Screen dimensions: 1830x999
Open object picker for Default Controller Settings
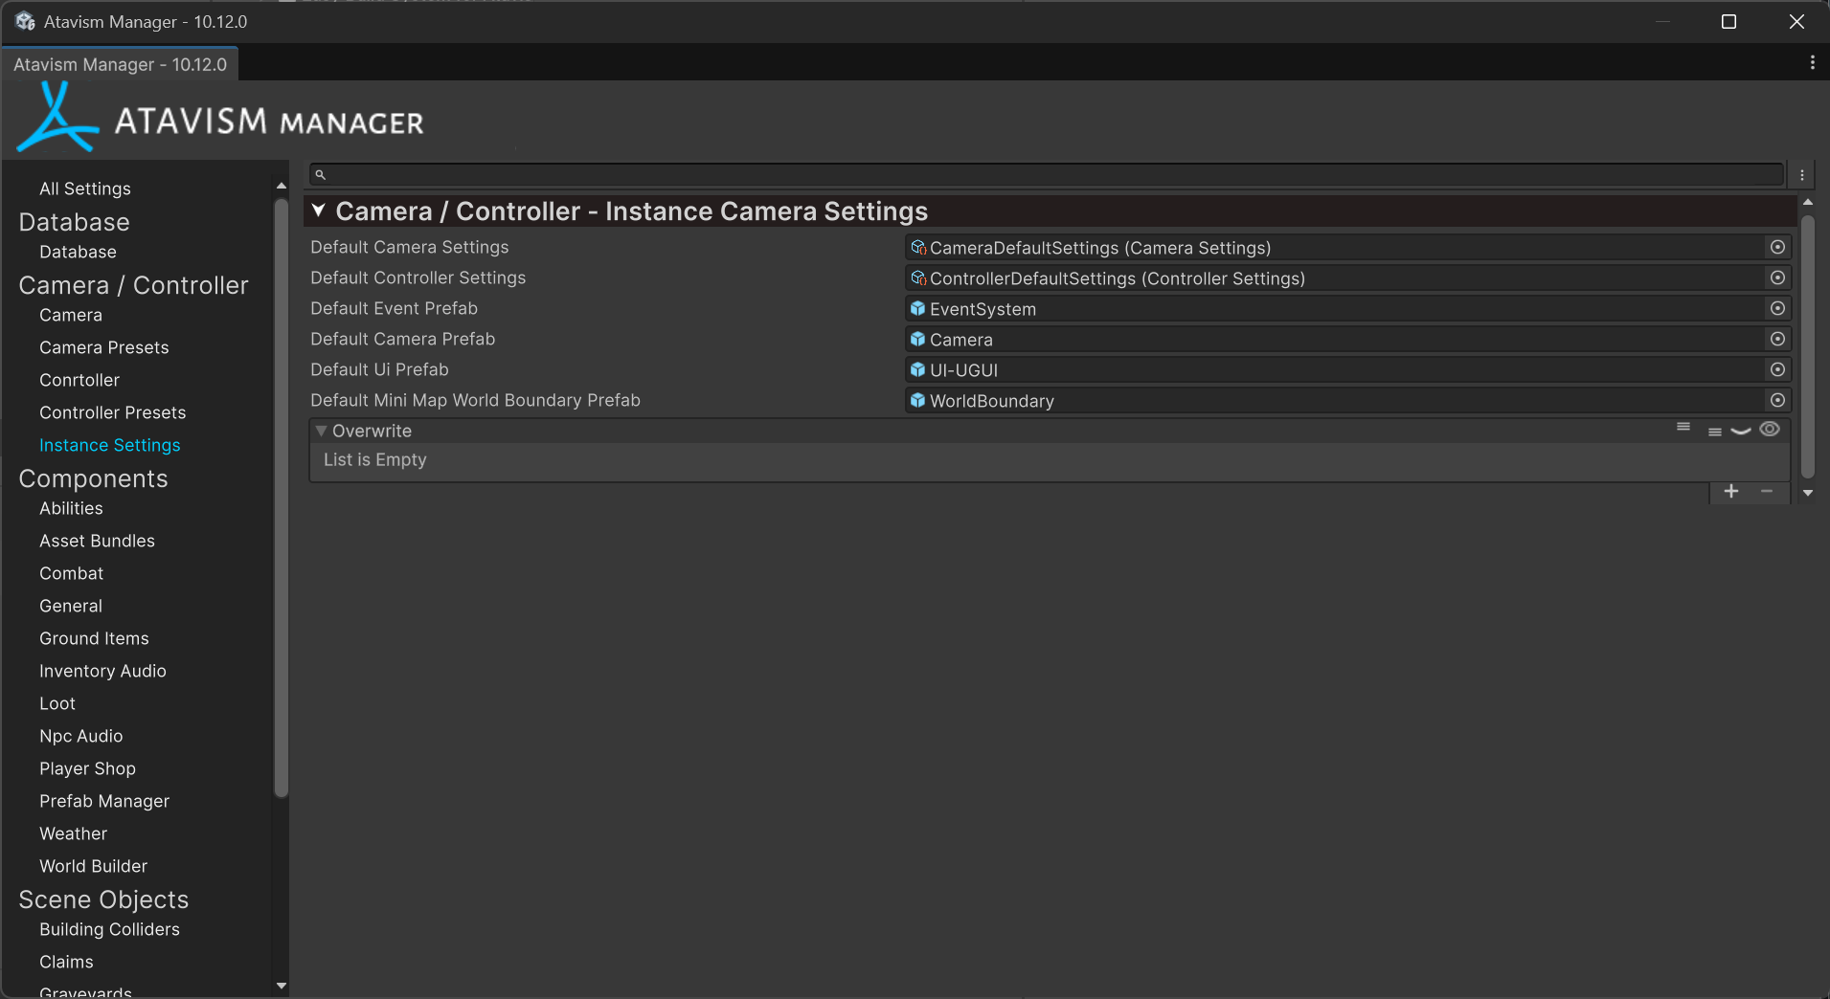click(1777, 277)
